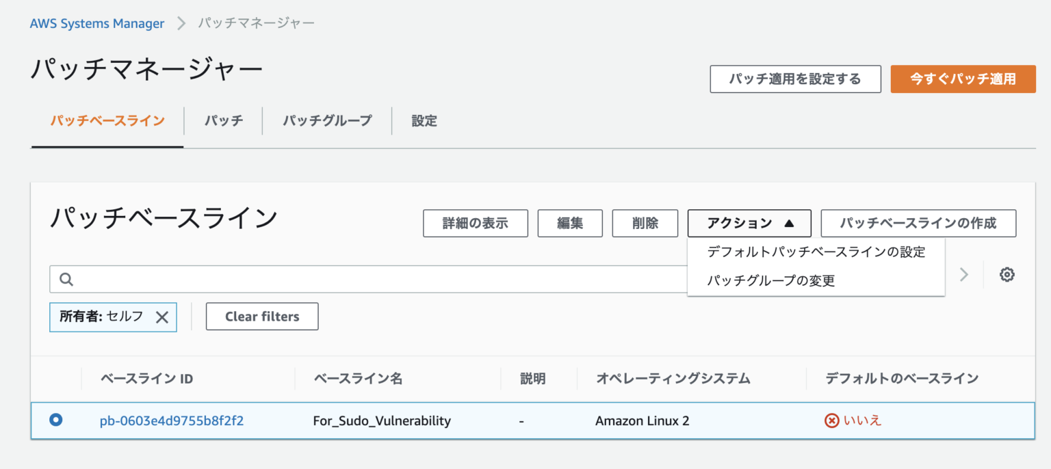1051x469 pixels.
Task: Remove the 所有者: セルフ filter chip
Action: coord(162,317)
